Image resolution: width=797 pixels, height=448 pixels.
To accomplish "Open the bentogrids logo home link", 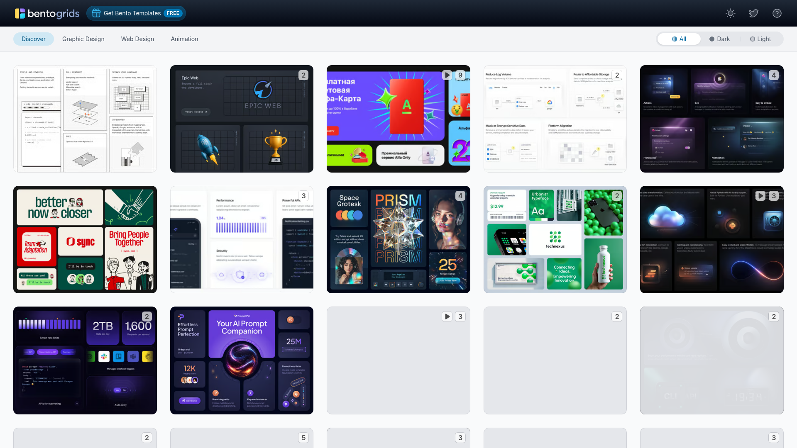I will (x=47, y=13).
